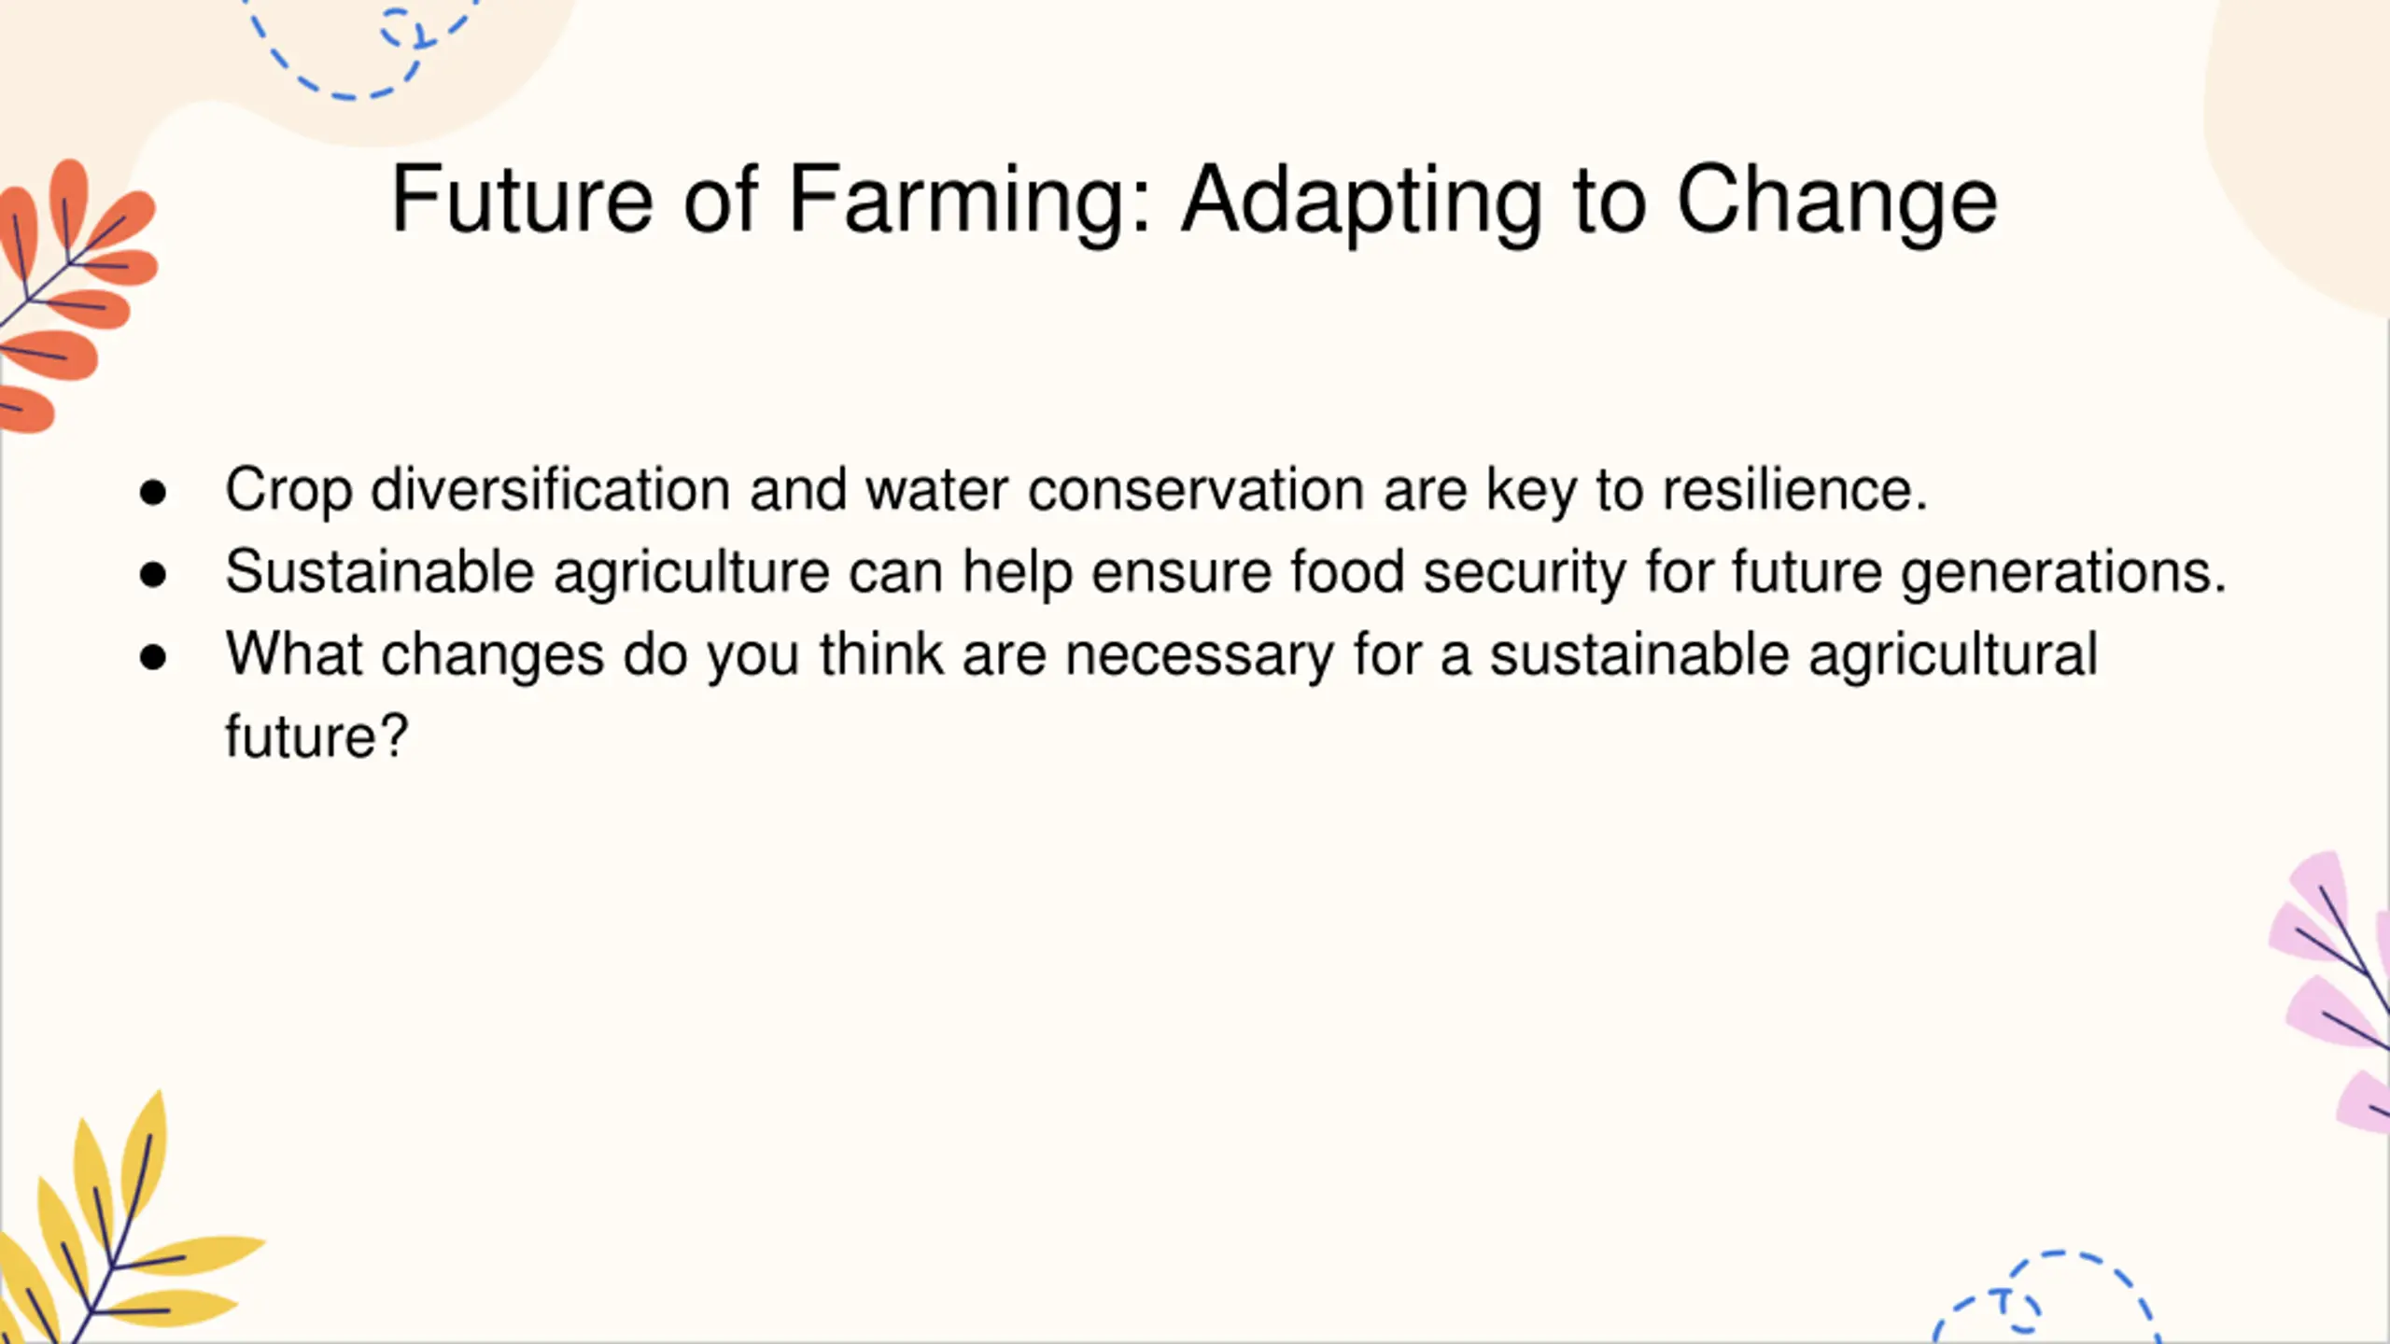Click the second bullet point marker
This screenshot has width=2390, height=1344.
click(153, 574)
